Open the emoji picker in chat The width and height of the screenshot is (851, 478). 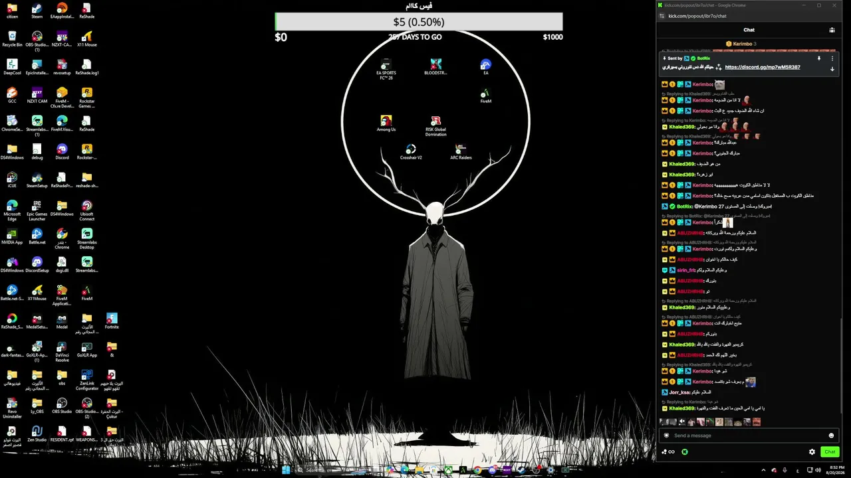[x=831, y=436]
